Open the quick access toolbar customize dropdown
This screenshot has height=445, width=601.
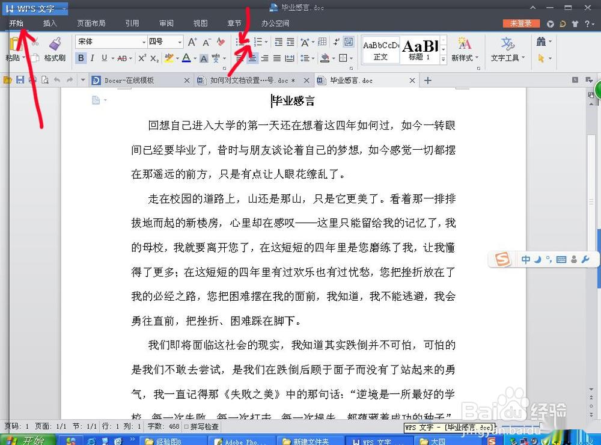[x=83, y=80]
